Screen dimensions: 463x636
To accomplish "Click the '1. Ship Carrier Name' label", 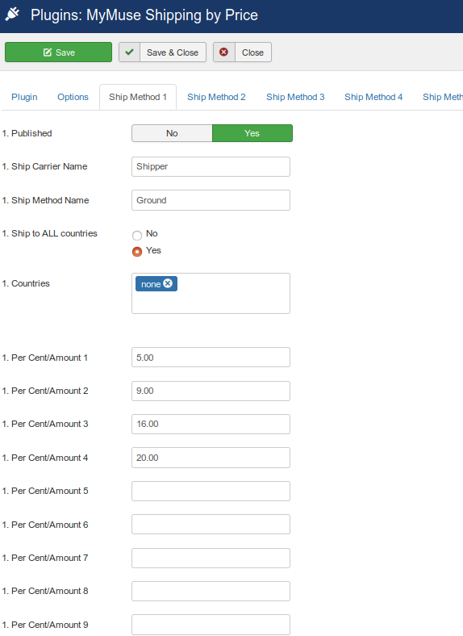I will [44, 167].
